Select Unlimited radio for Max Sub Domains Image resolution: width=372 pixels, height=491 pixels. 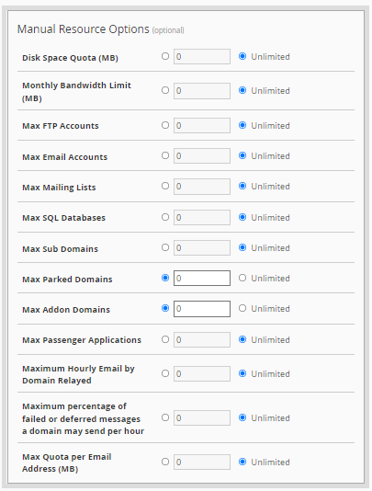(x=242, y=247)
